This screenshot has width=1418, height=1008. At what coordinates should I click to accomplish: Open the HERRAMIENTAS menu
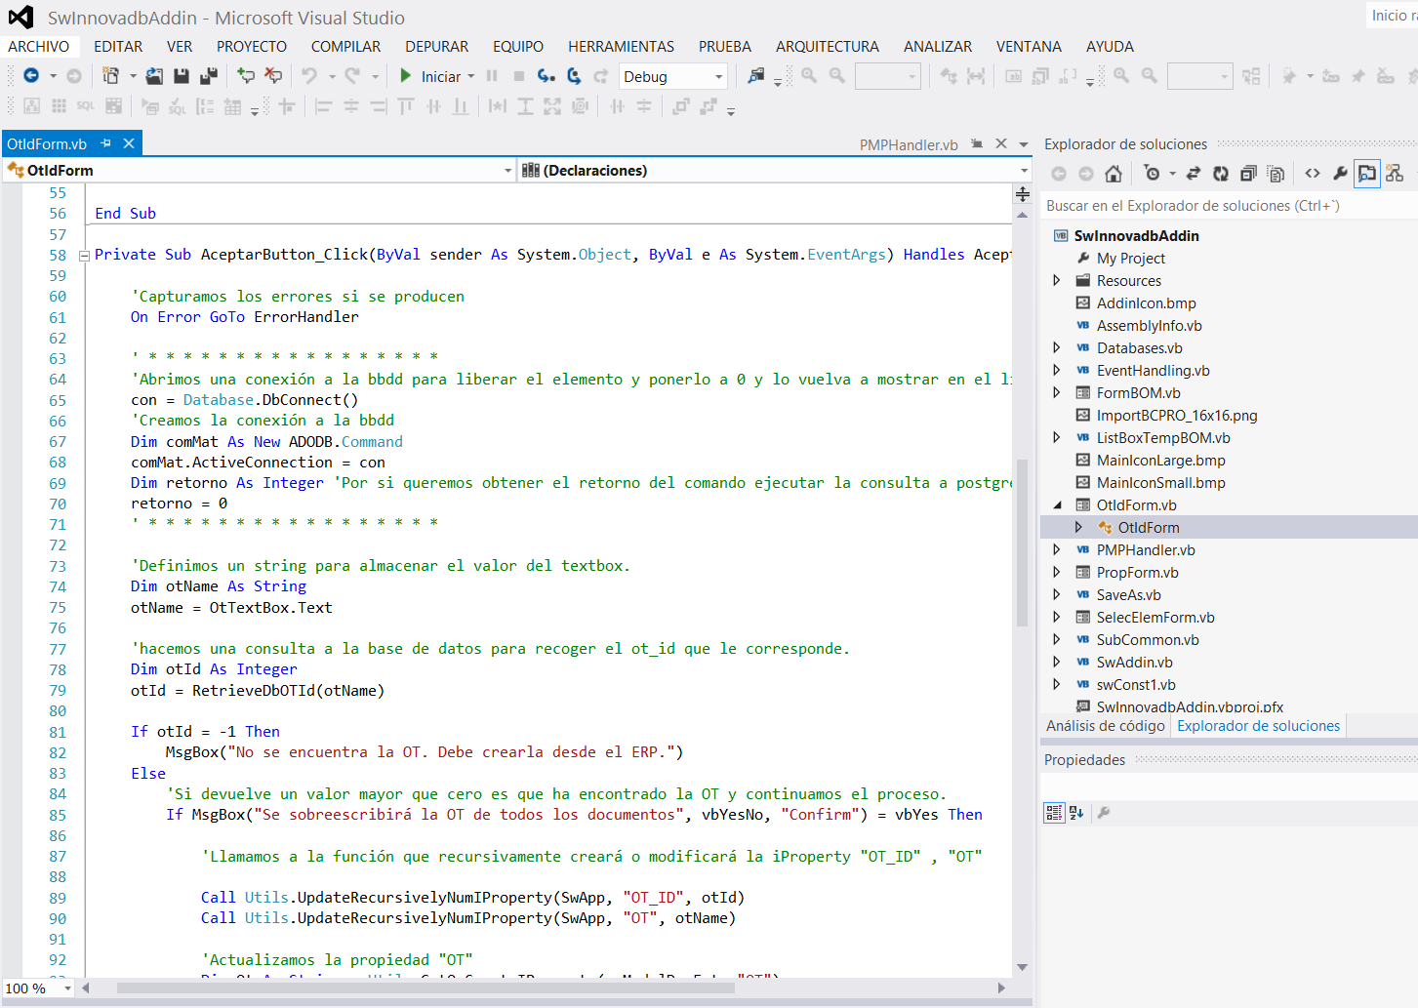coord(622,47)
